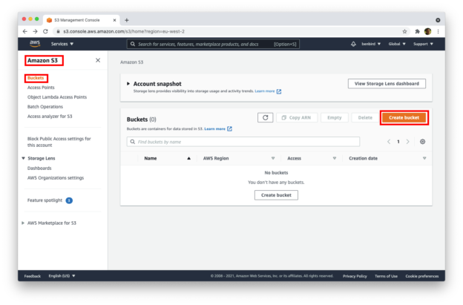Open Access analyzer for S3
The width and height of the screenshot is (463, 305).
pyautogui.click(x=50, y=116)
